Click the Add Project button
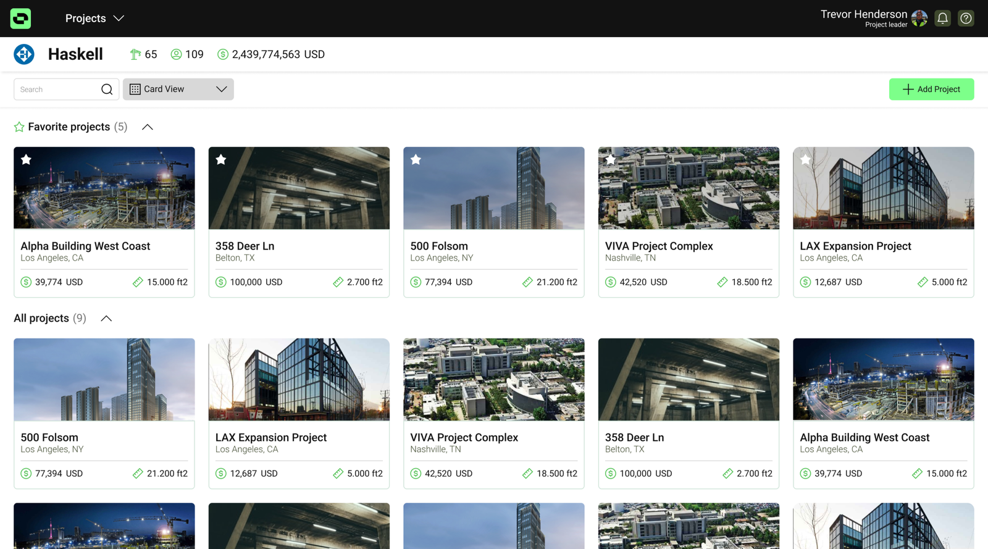The image size is (988, 549). [931, 89]
